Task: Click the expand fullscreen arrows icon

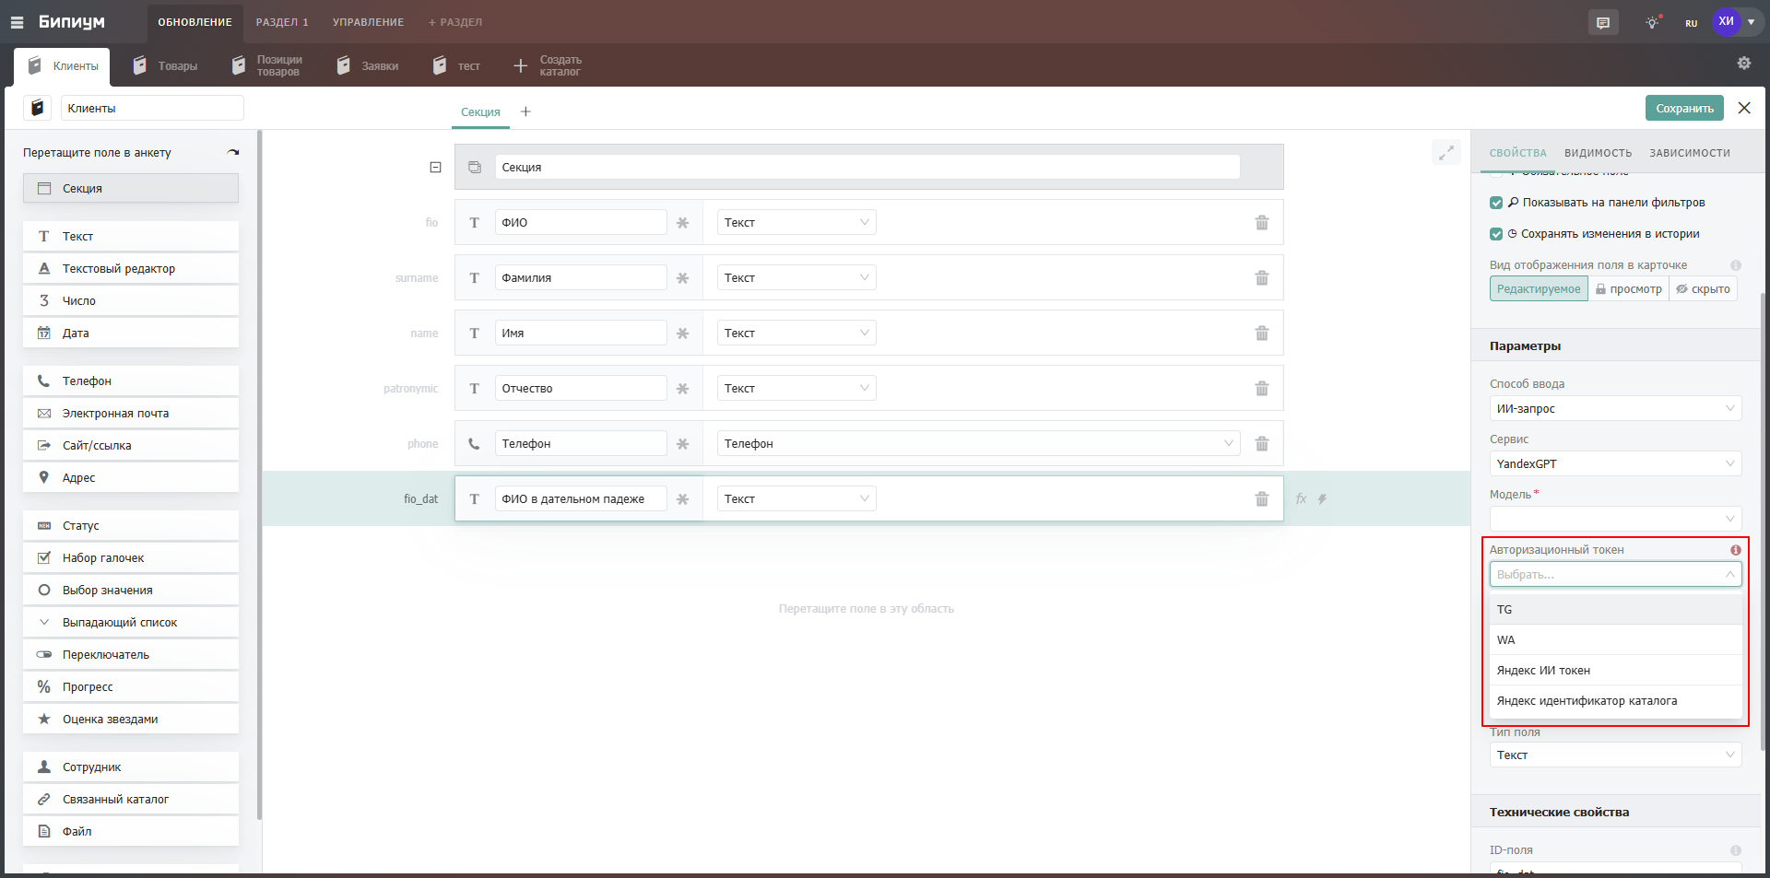Action: (x=1445, y=152)
